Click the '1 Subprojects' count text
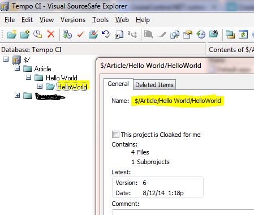Screen dimensions: 254x215 click(x=150, y=162)
